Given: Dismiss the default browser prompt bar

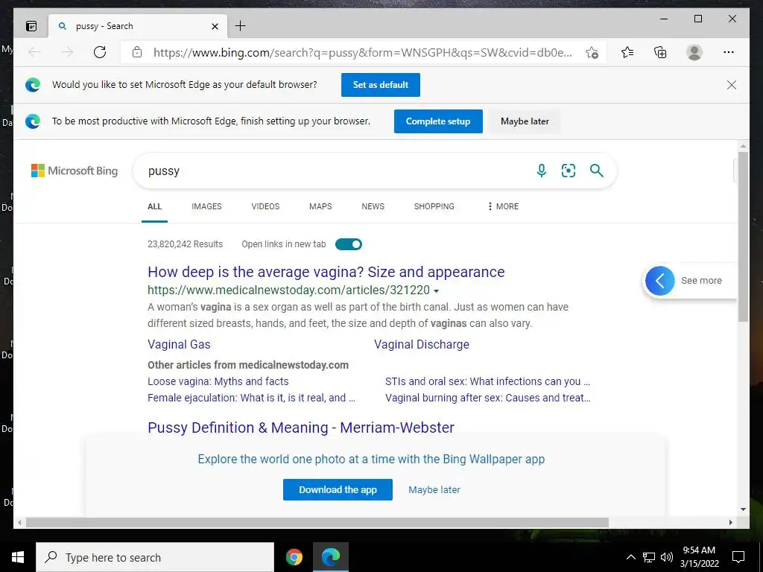Looking at the screenshot, I should (x=732, y=85).
